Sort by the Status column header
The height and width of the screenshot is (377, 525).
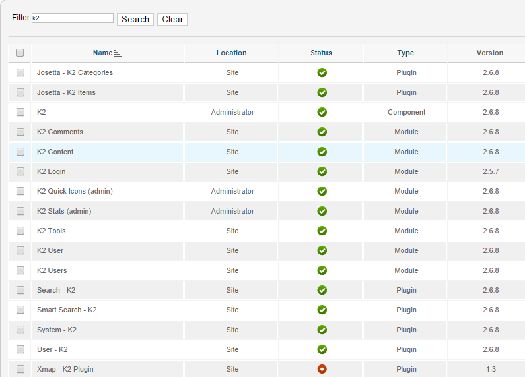(321, 53)
